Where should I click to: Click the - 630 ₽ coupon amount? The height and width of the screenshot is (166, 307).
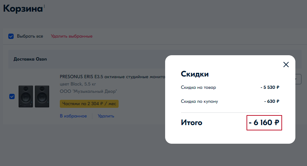271,101
